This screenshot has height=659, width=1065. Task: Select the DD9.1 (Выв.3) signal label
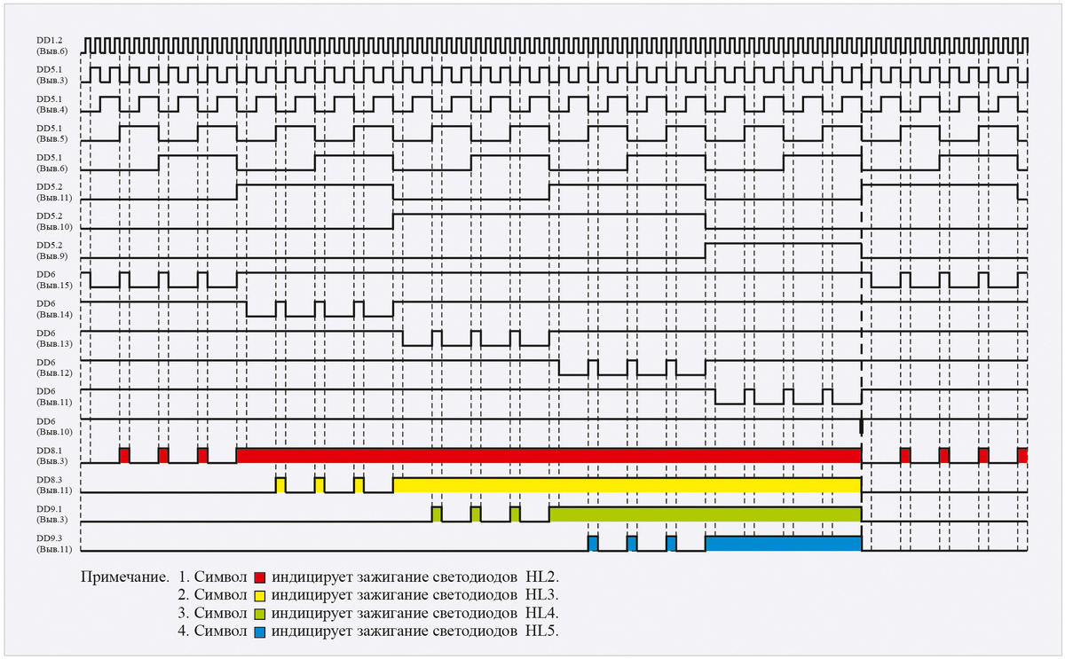click(51, 514)
